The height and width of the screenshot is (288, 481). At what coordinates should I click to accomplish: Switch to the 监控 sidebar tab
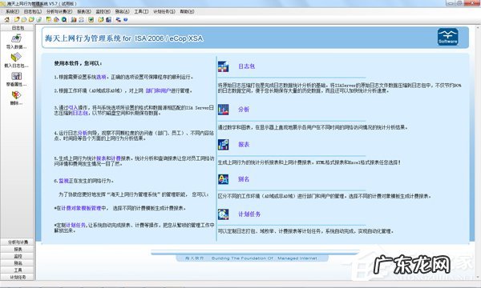click(18, 256)
